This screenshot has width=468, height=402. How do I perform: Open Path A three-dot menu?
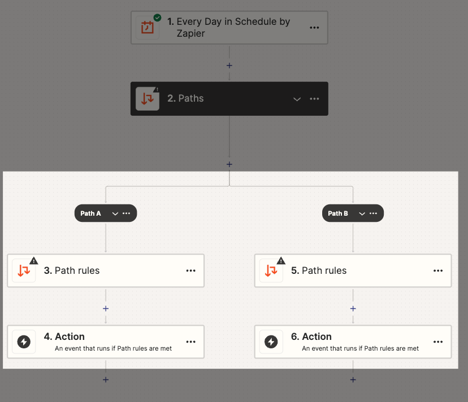[127, 213]
